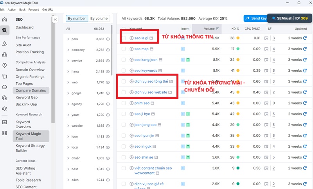Click the keyword groups panel scrollbar

click(112, 49)
